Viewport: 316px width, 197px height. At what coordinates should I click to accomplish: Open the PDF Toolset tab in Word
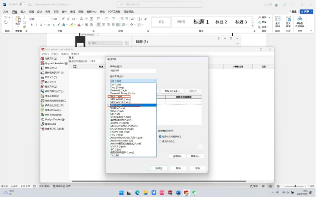click(114, 12)
